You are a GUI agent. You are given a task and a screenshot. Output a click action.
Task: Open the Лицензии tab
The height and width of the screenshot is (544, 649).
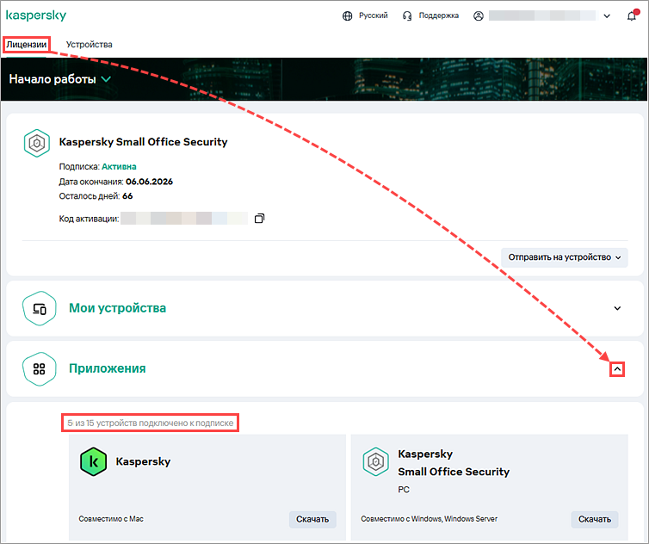click(x=27, y=44)
